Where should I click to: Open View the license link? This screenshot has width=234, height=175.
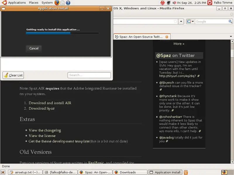click(x=42, y=136)
